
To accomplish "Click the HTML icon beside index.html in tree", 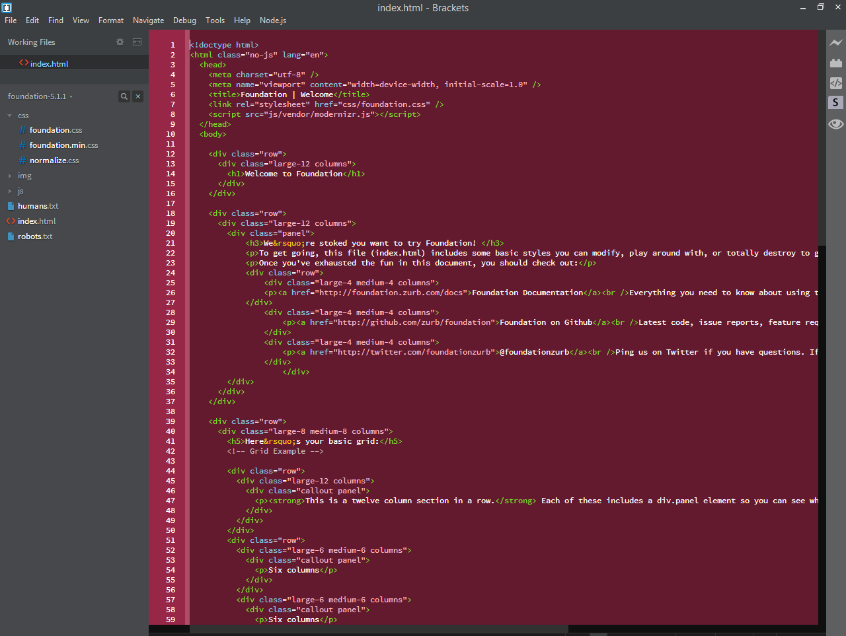I will [11, 221].
